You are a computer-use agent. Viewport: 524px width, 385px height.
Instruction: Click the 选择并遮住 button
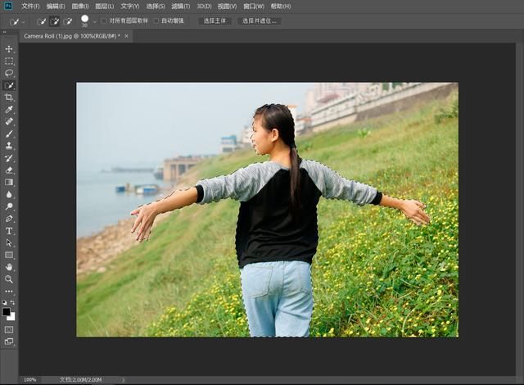(x=260, y=21)
